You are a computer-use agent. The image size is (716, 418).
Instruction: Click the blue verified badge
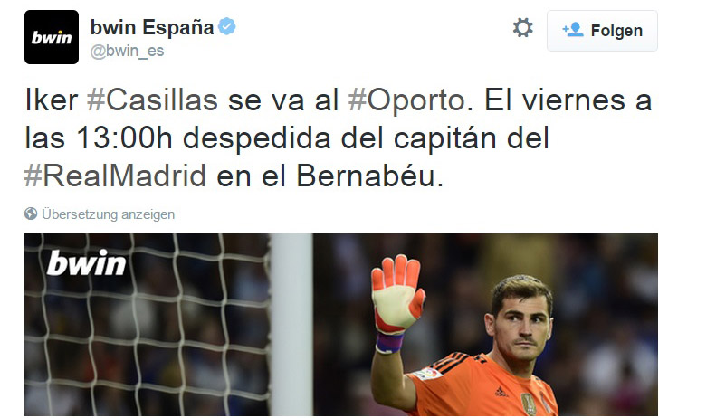tap(226, 26)
